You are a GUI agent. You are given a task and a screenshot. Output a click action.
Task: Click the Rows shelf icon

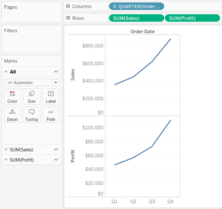[x=68, y=18]
